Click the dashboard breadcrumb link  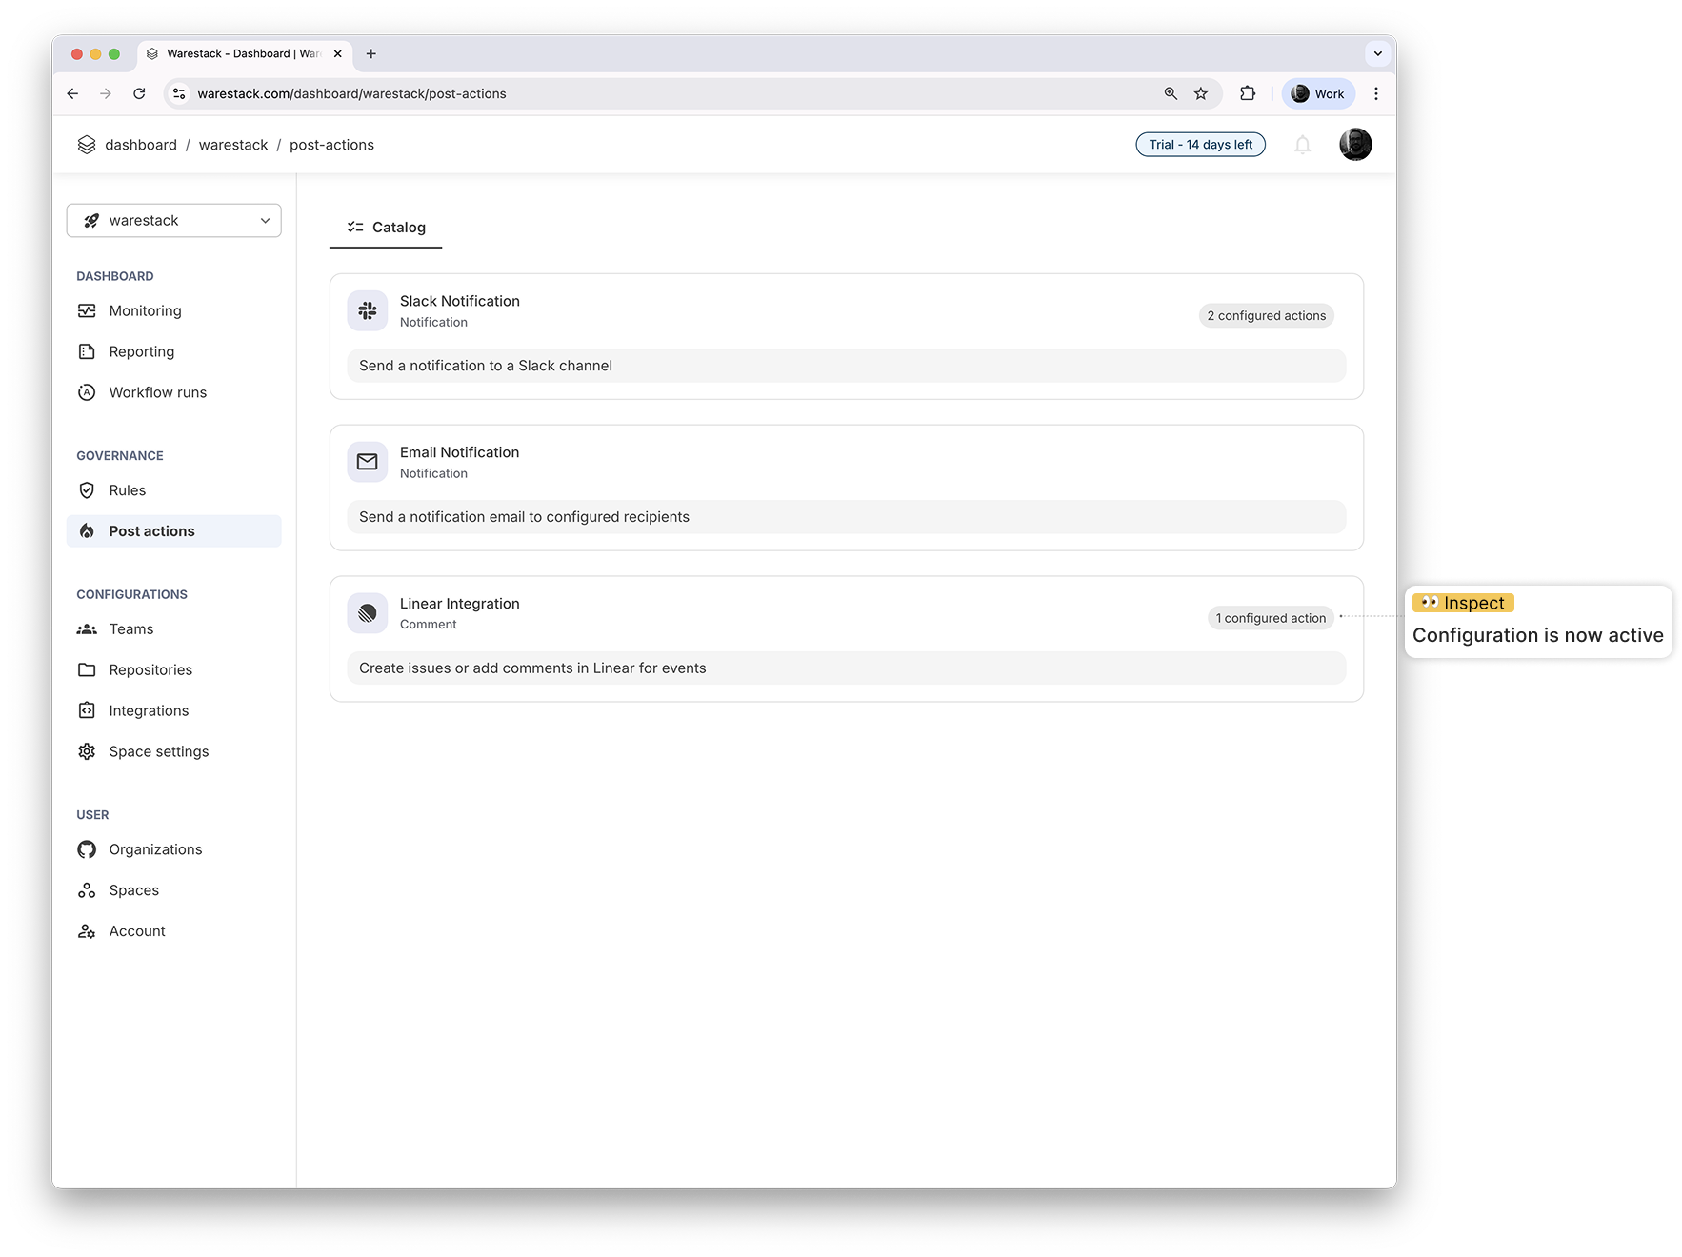141,145
